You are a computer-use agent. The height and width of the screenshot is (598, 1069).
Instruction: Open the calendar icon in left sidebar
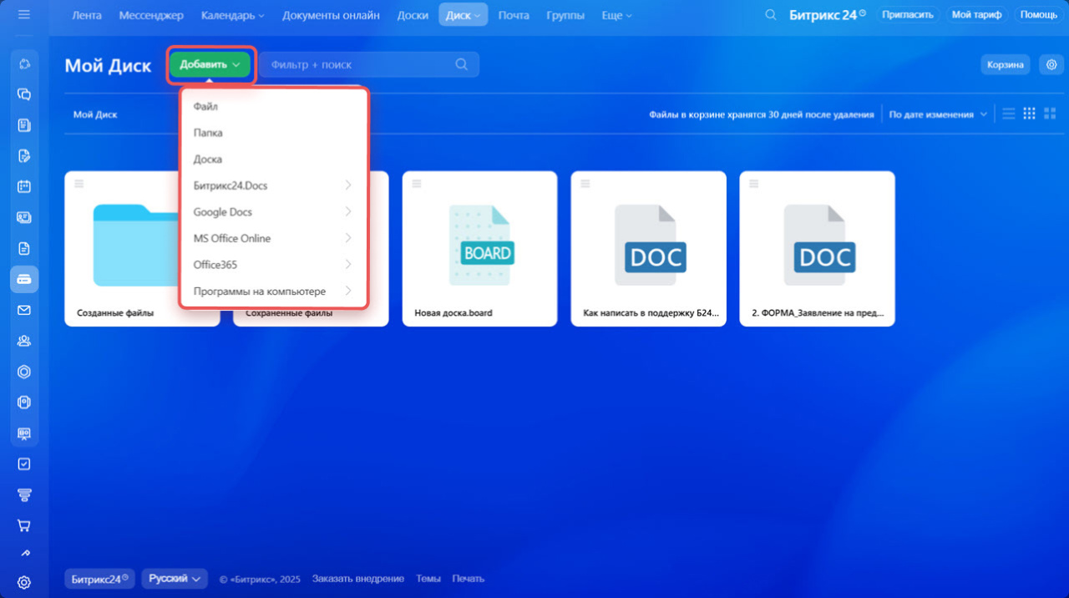24,186
